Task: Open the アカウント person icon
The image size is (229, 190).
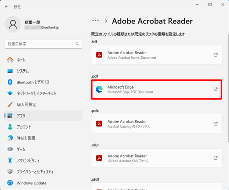Action: [10, 127]
